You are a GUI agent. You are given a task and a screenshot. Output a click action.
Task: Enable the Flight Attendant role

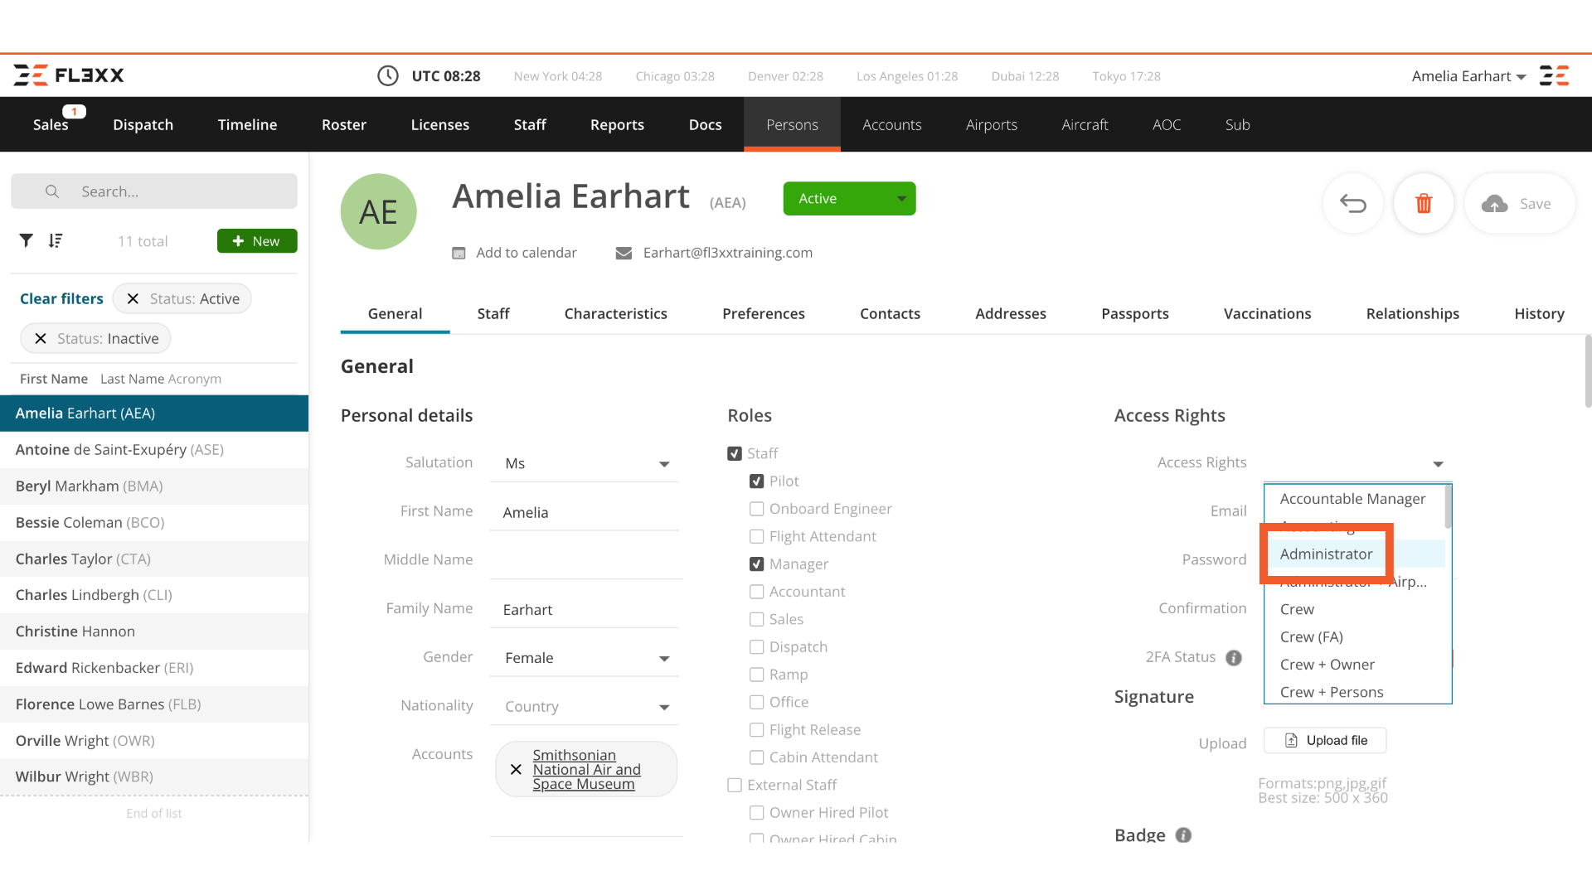click(755, 536)
